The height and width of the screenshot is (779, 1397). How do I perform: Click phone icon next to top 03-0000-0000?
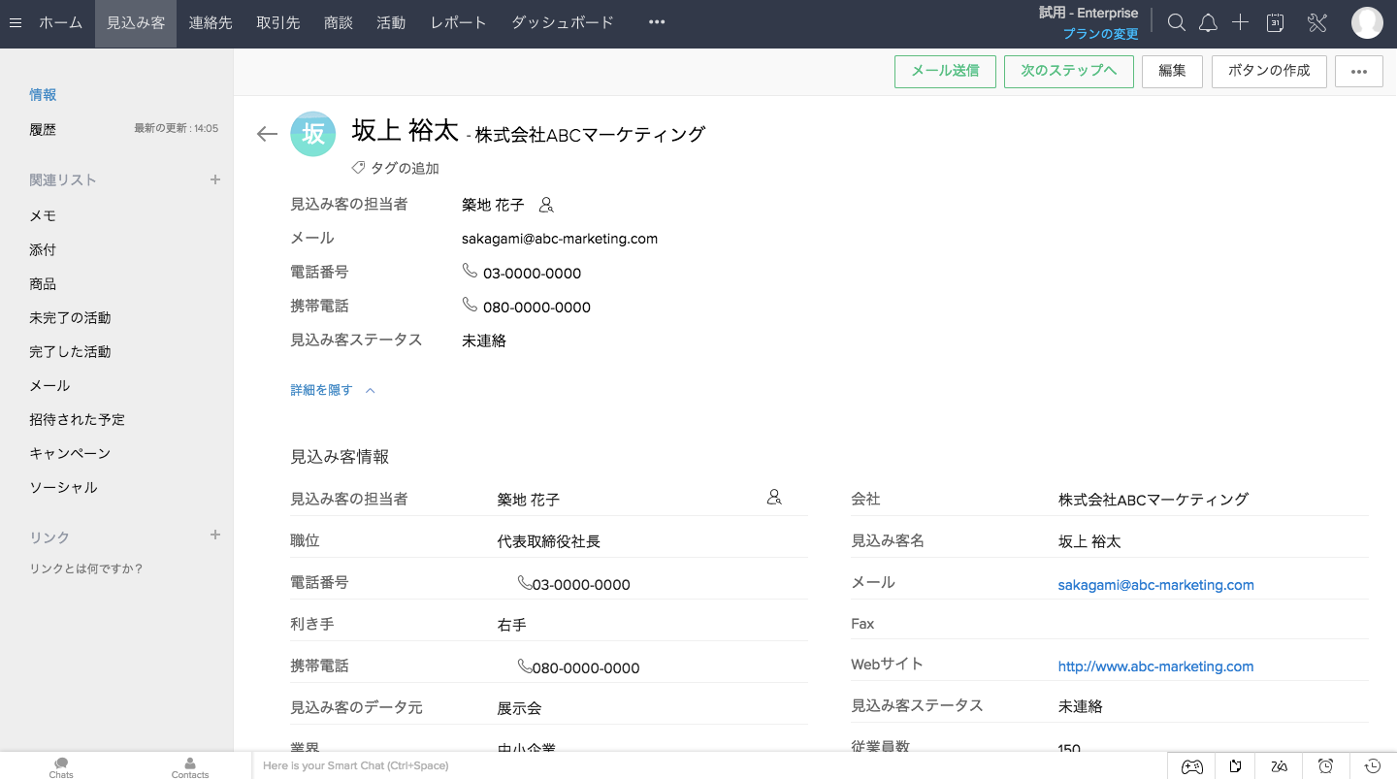470,271
